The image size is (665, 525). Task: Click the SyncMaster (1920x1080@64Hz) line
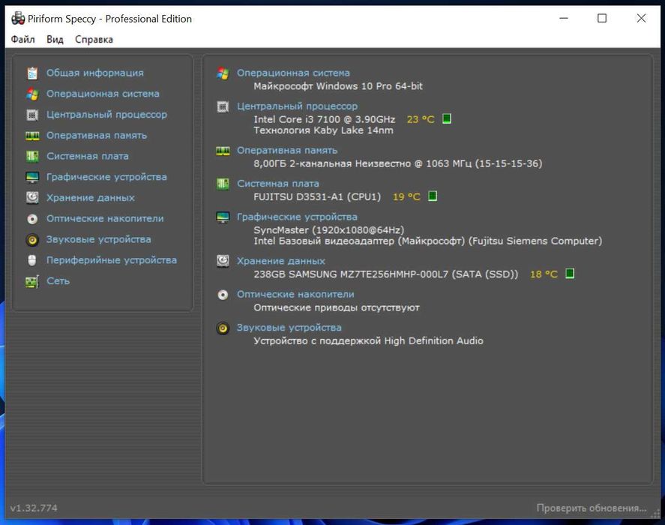(328, 230)
